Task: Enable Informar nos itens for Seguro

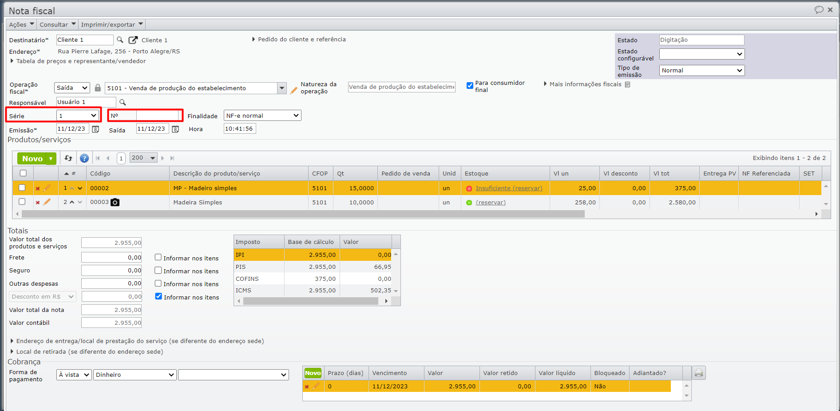Action: coord(158,270)
